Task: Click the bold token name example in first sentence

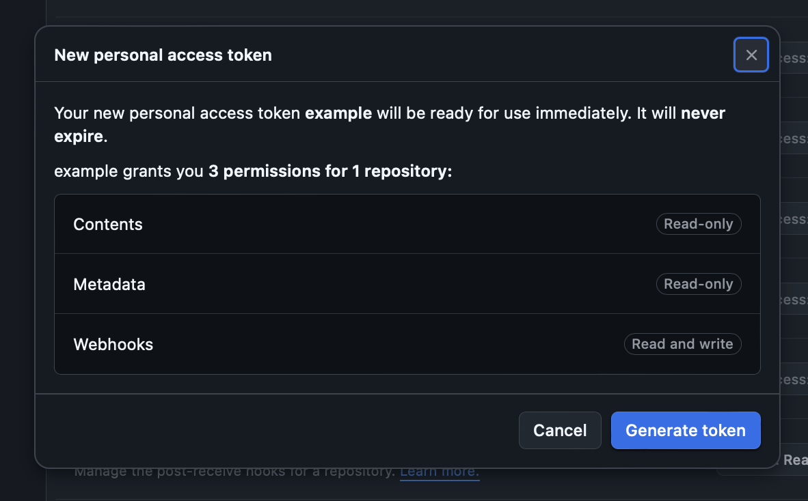Action: [x=338, y=113]
